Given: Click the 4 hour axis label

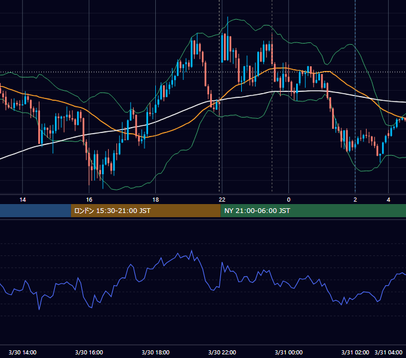Looking at the screenshot, I should [389, 200].
